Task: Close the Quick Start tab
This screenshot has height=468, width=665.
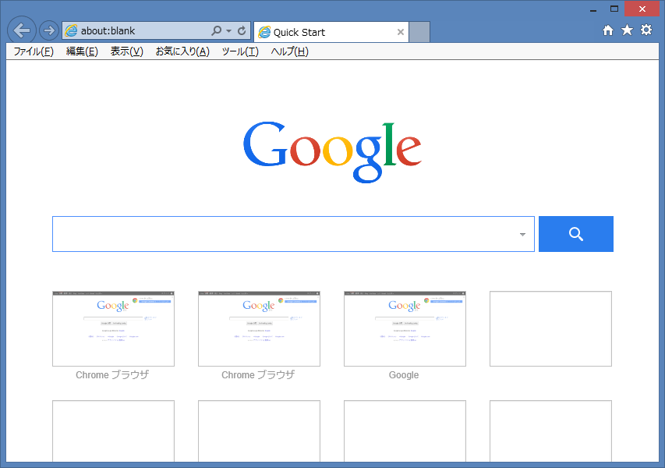Action: click(x=401, y=32)
